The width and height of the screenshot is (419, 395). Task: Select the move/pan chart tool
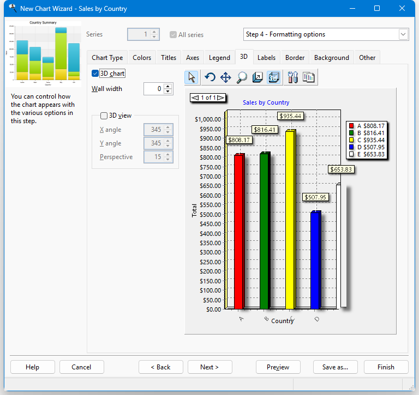[226, 77]
